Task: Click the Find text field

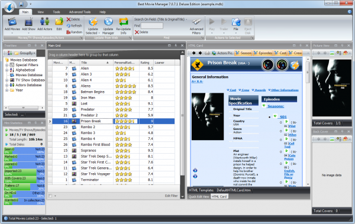Action: [x=152, y=26]
